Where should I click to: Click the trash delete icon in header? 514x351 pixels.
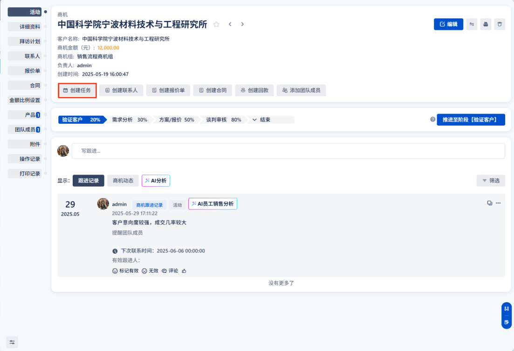pos(500,24)
